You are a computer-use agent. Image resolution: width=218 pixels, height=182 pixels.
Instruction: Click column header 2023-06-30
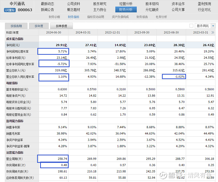(171, 33)
